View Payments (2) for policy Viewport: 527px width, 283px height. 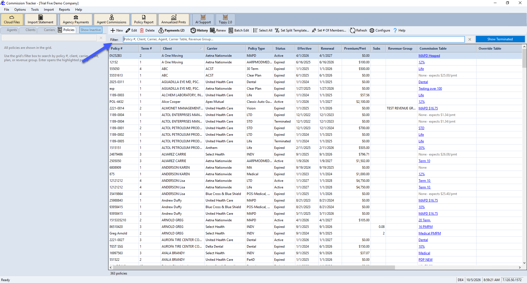172,30
